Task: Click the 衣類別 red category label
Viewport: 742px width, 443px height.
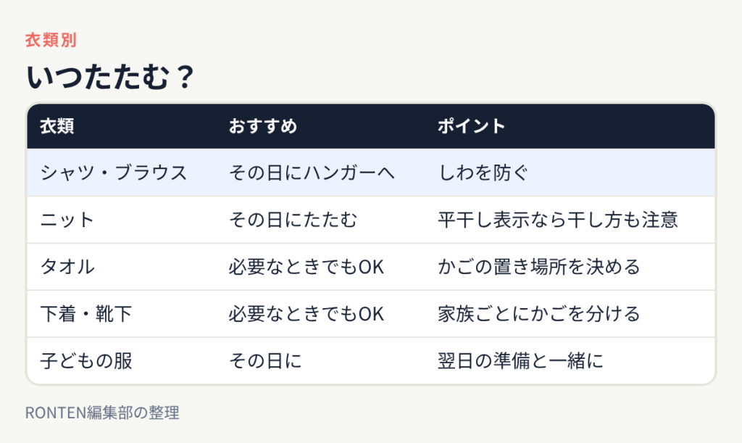Action: click(51, 40)
